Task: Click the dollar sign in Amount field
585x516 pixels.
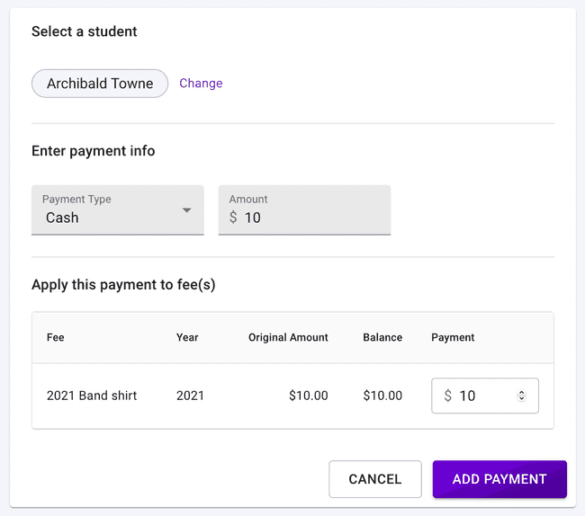Action: 233,218
